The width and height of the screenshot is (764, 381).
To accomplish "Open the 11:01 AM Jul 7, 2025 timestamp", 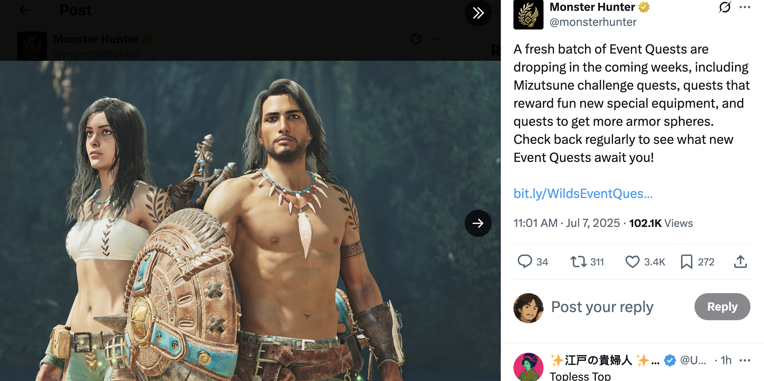I will pyautogui.click(x=566, y=223).
